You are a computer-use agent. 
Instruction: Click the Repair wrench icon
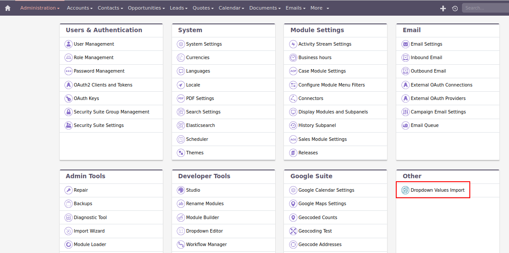(68, 190)
